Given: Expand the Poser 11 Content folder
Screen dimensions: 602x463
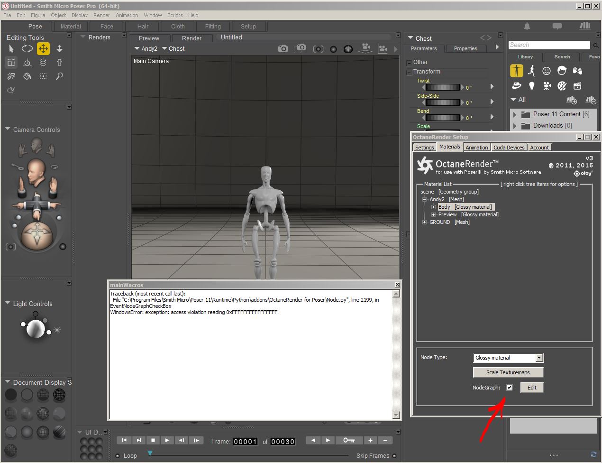Looking at the screenshot, I should point(515,114).
